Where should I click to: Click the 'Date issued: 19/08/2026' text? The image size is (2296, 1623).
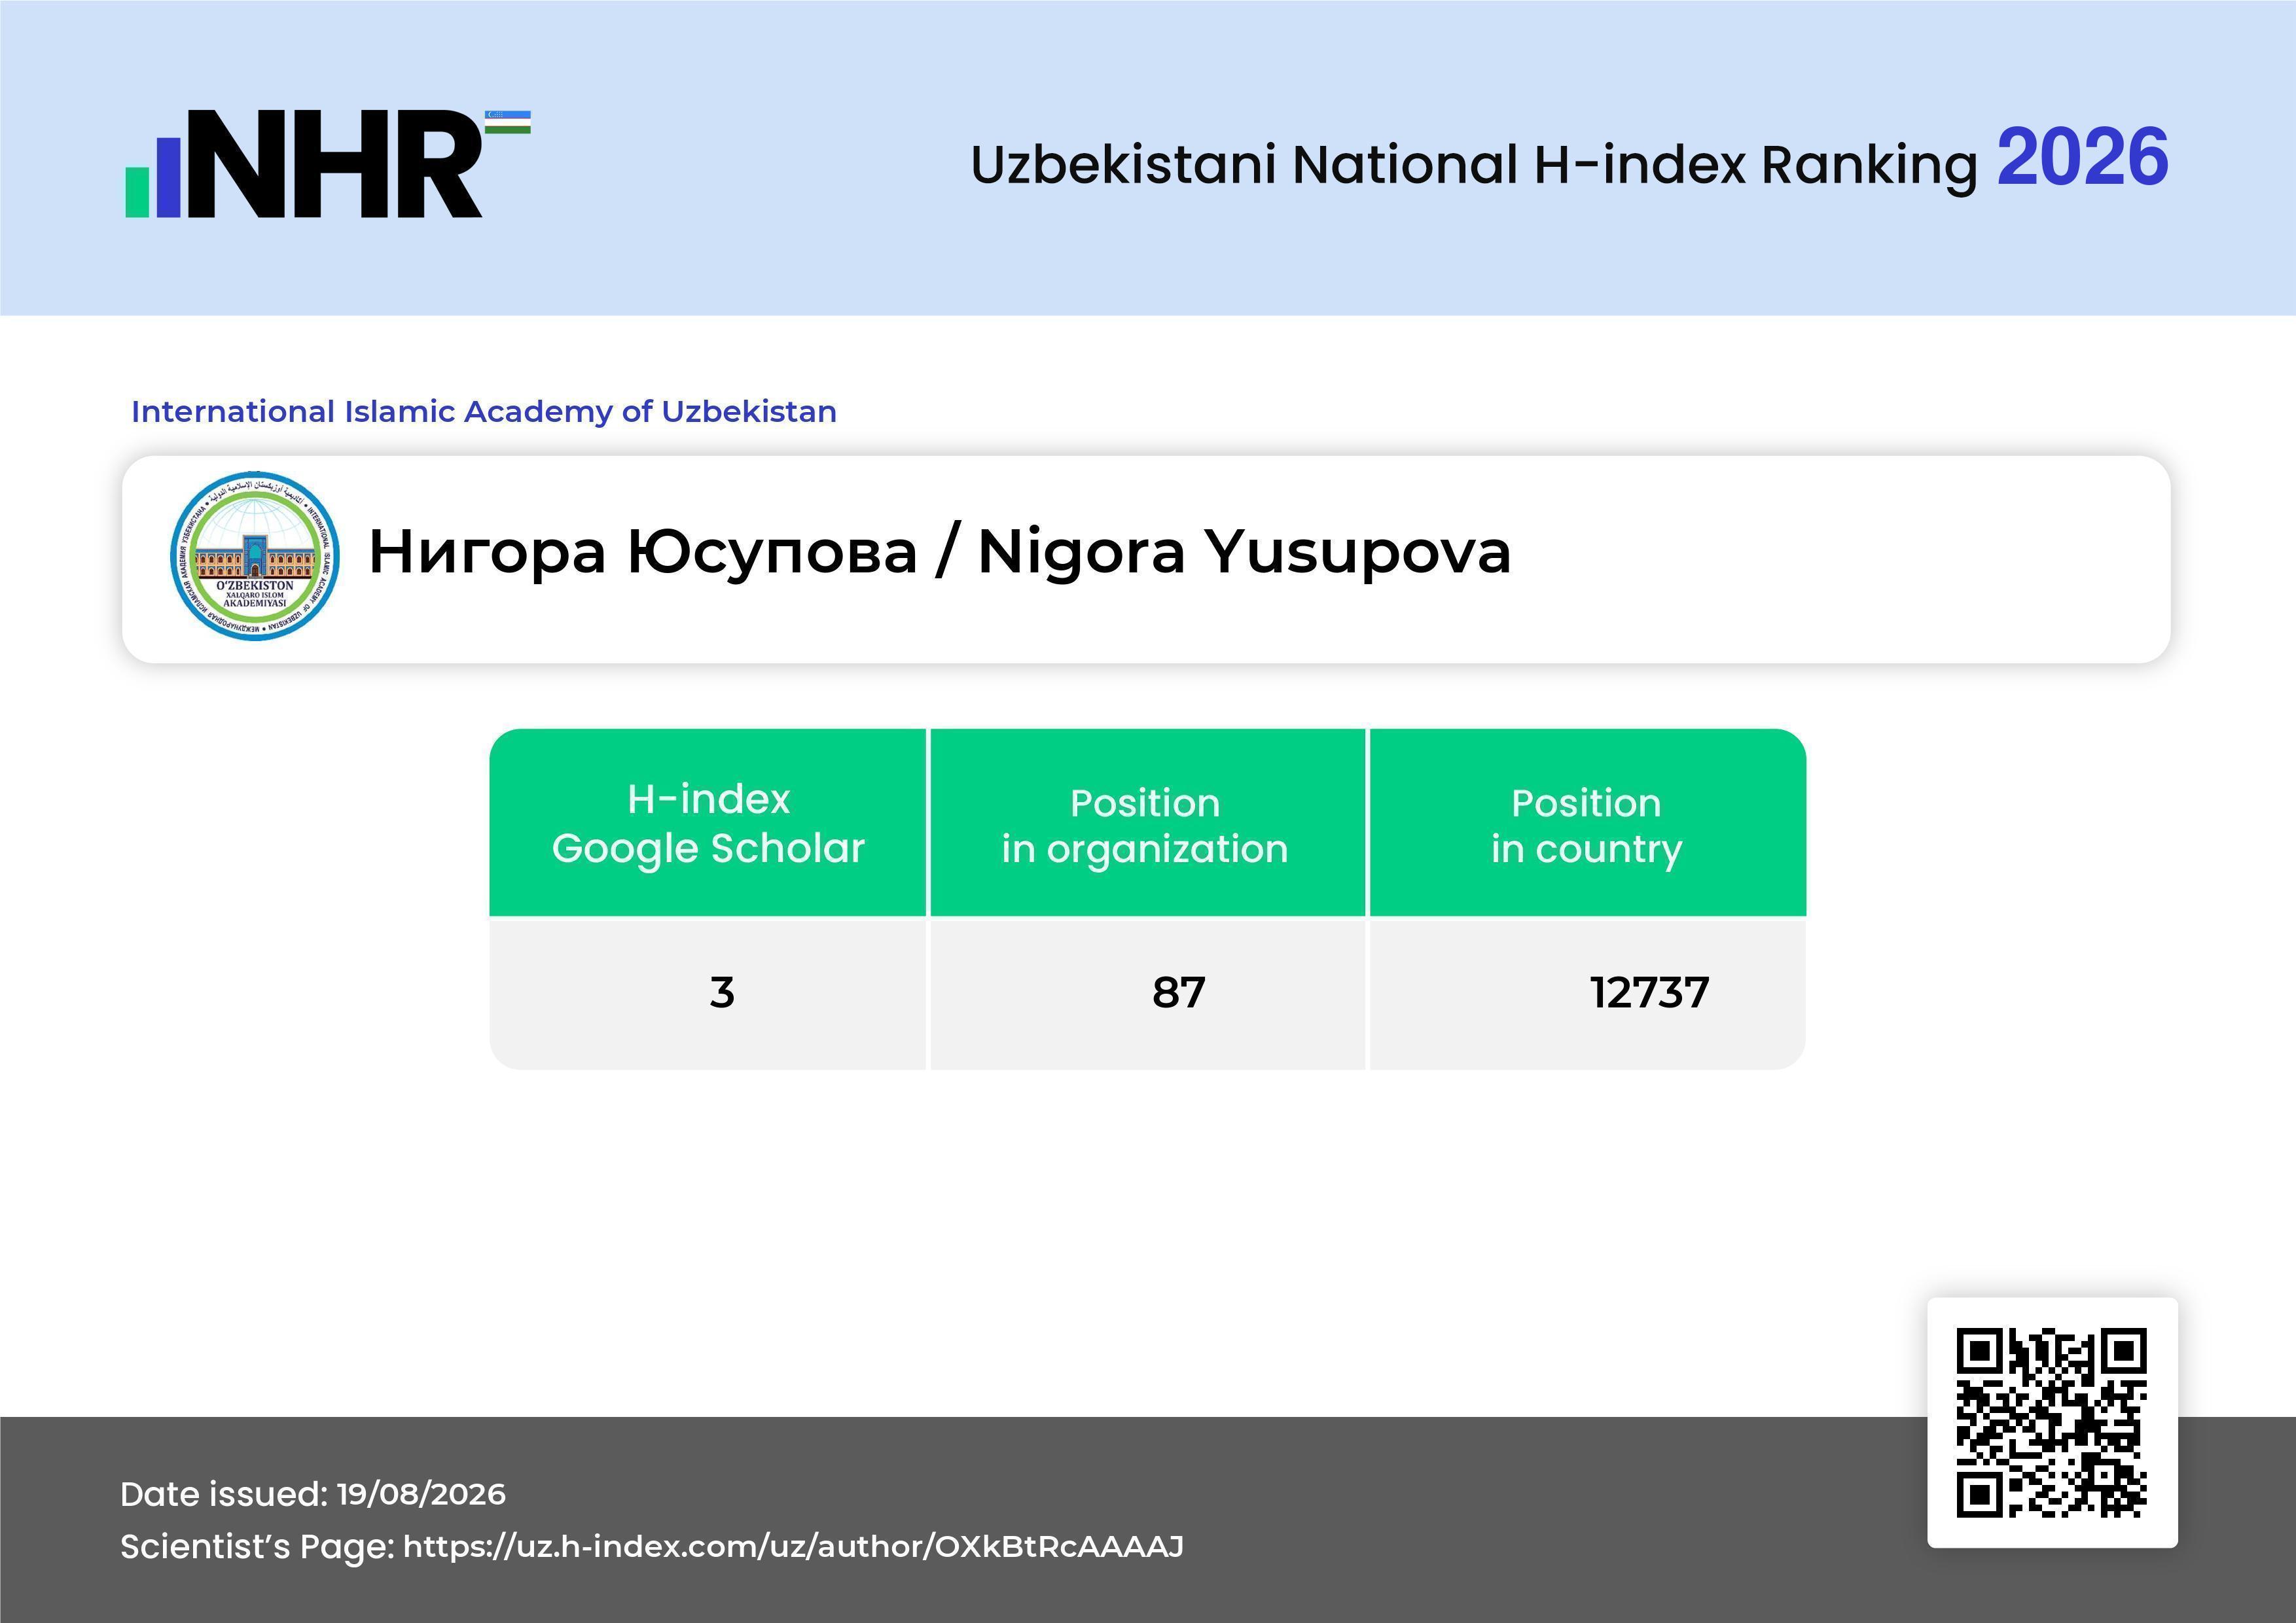[313, 1494]
